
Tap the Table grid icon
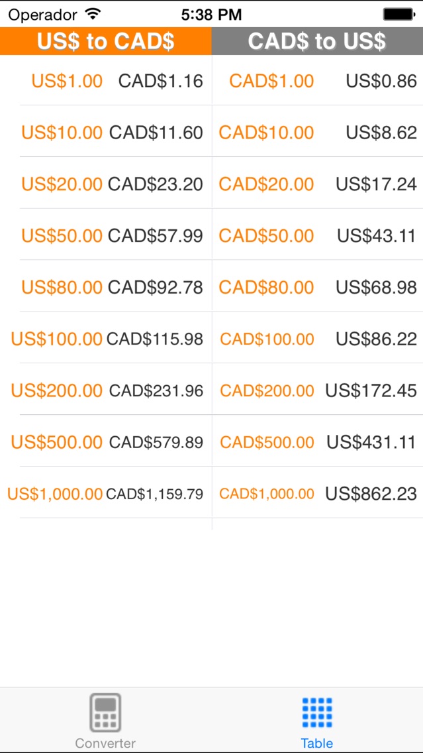317,713
